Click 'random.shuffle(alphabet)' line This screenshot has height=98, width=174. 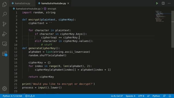[47, 55]
